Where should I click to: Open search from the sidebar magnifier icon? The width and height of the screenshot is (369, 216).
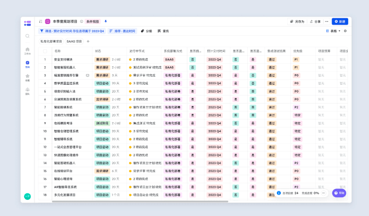click(x=28, y=36)
